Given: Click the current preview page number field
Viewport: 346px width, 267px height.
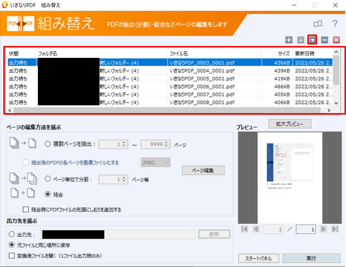Looking at the screenshot, I should pyautogui.click(x=273, y=229).
